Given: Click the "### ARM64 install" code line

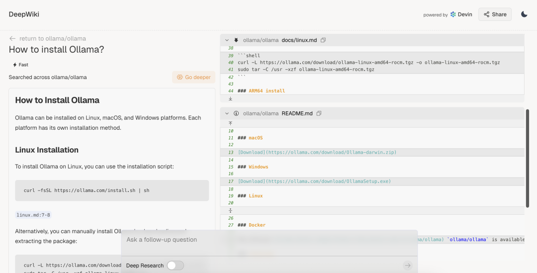Looking at the screenshot, I should click(x=262, y=91).
